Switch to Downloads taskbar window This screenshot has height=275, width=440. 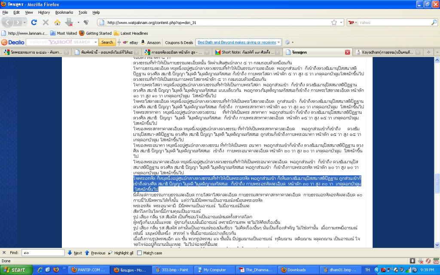click(298, 270)
